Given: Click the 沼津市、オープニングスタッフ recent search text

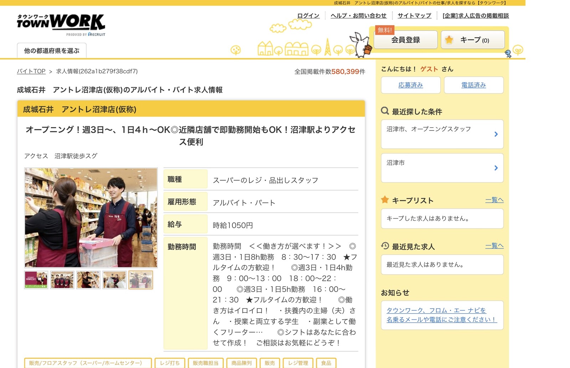Looking at the screenshot, I should click(x=429, y=129).
